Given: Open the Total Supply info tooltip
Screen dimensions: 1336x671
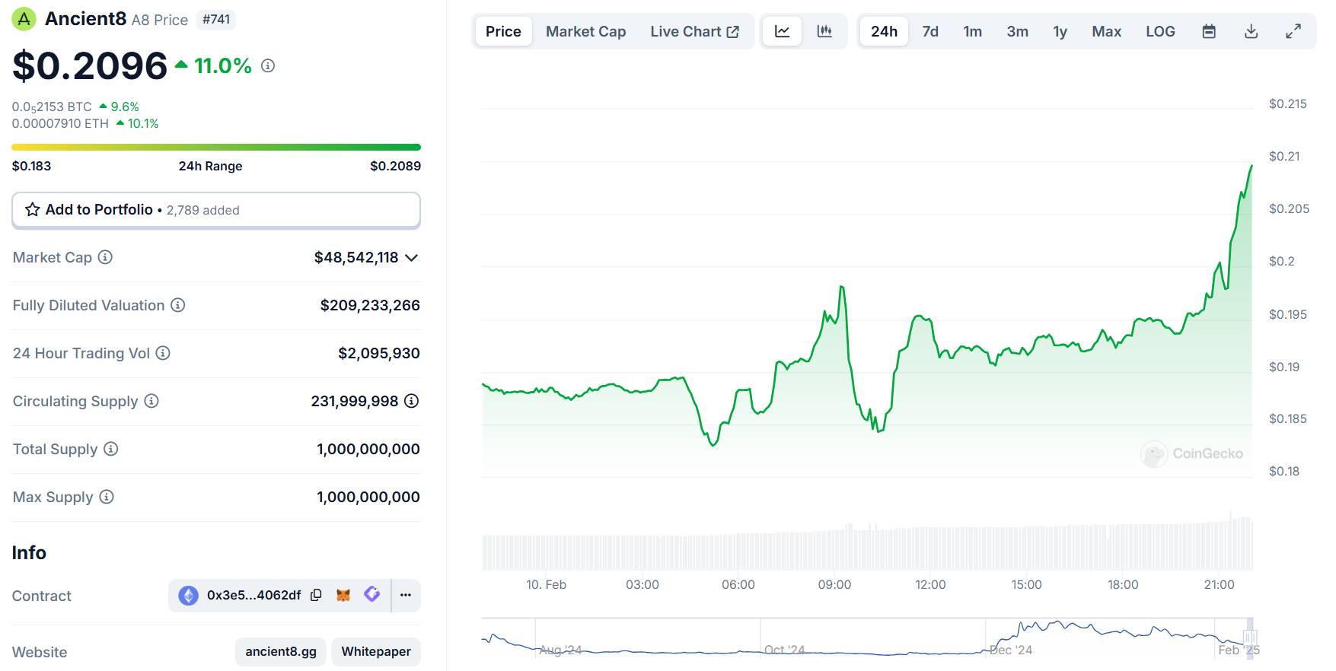Looking at the screenshot, I should (x=111, y=449).
